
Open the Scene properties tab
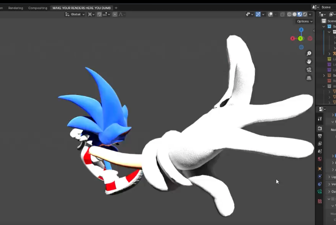(320, 152)
